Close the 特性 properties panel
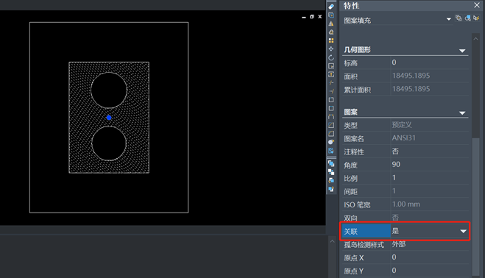485x278 pixels. point(477,5)
